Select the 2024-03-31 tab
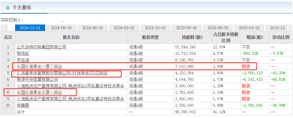 coord(124,28)
